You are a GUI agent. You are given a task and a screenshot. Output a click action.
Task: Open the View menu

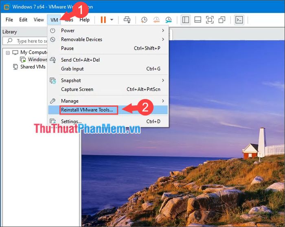(x=39, y=20)
